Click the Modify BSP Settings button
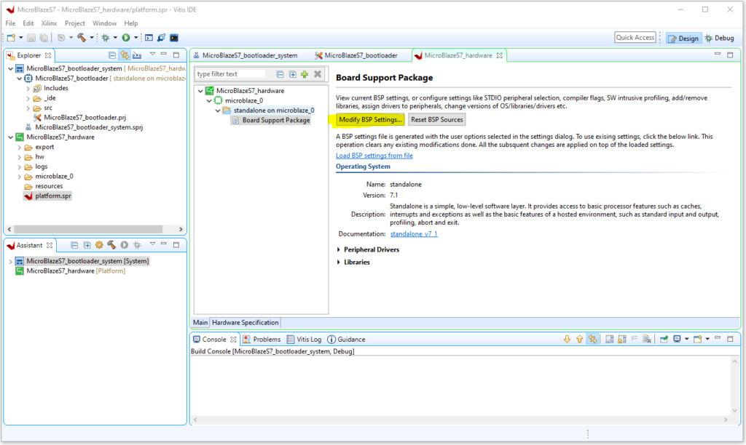Image resolution: width=746 pixels, height=445 pixels. (x=370, y=119)
